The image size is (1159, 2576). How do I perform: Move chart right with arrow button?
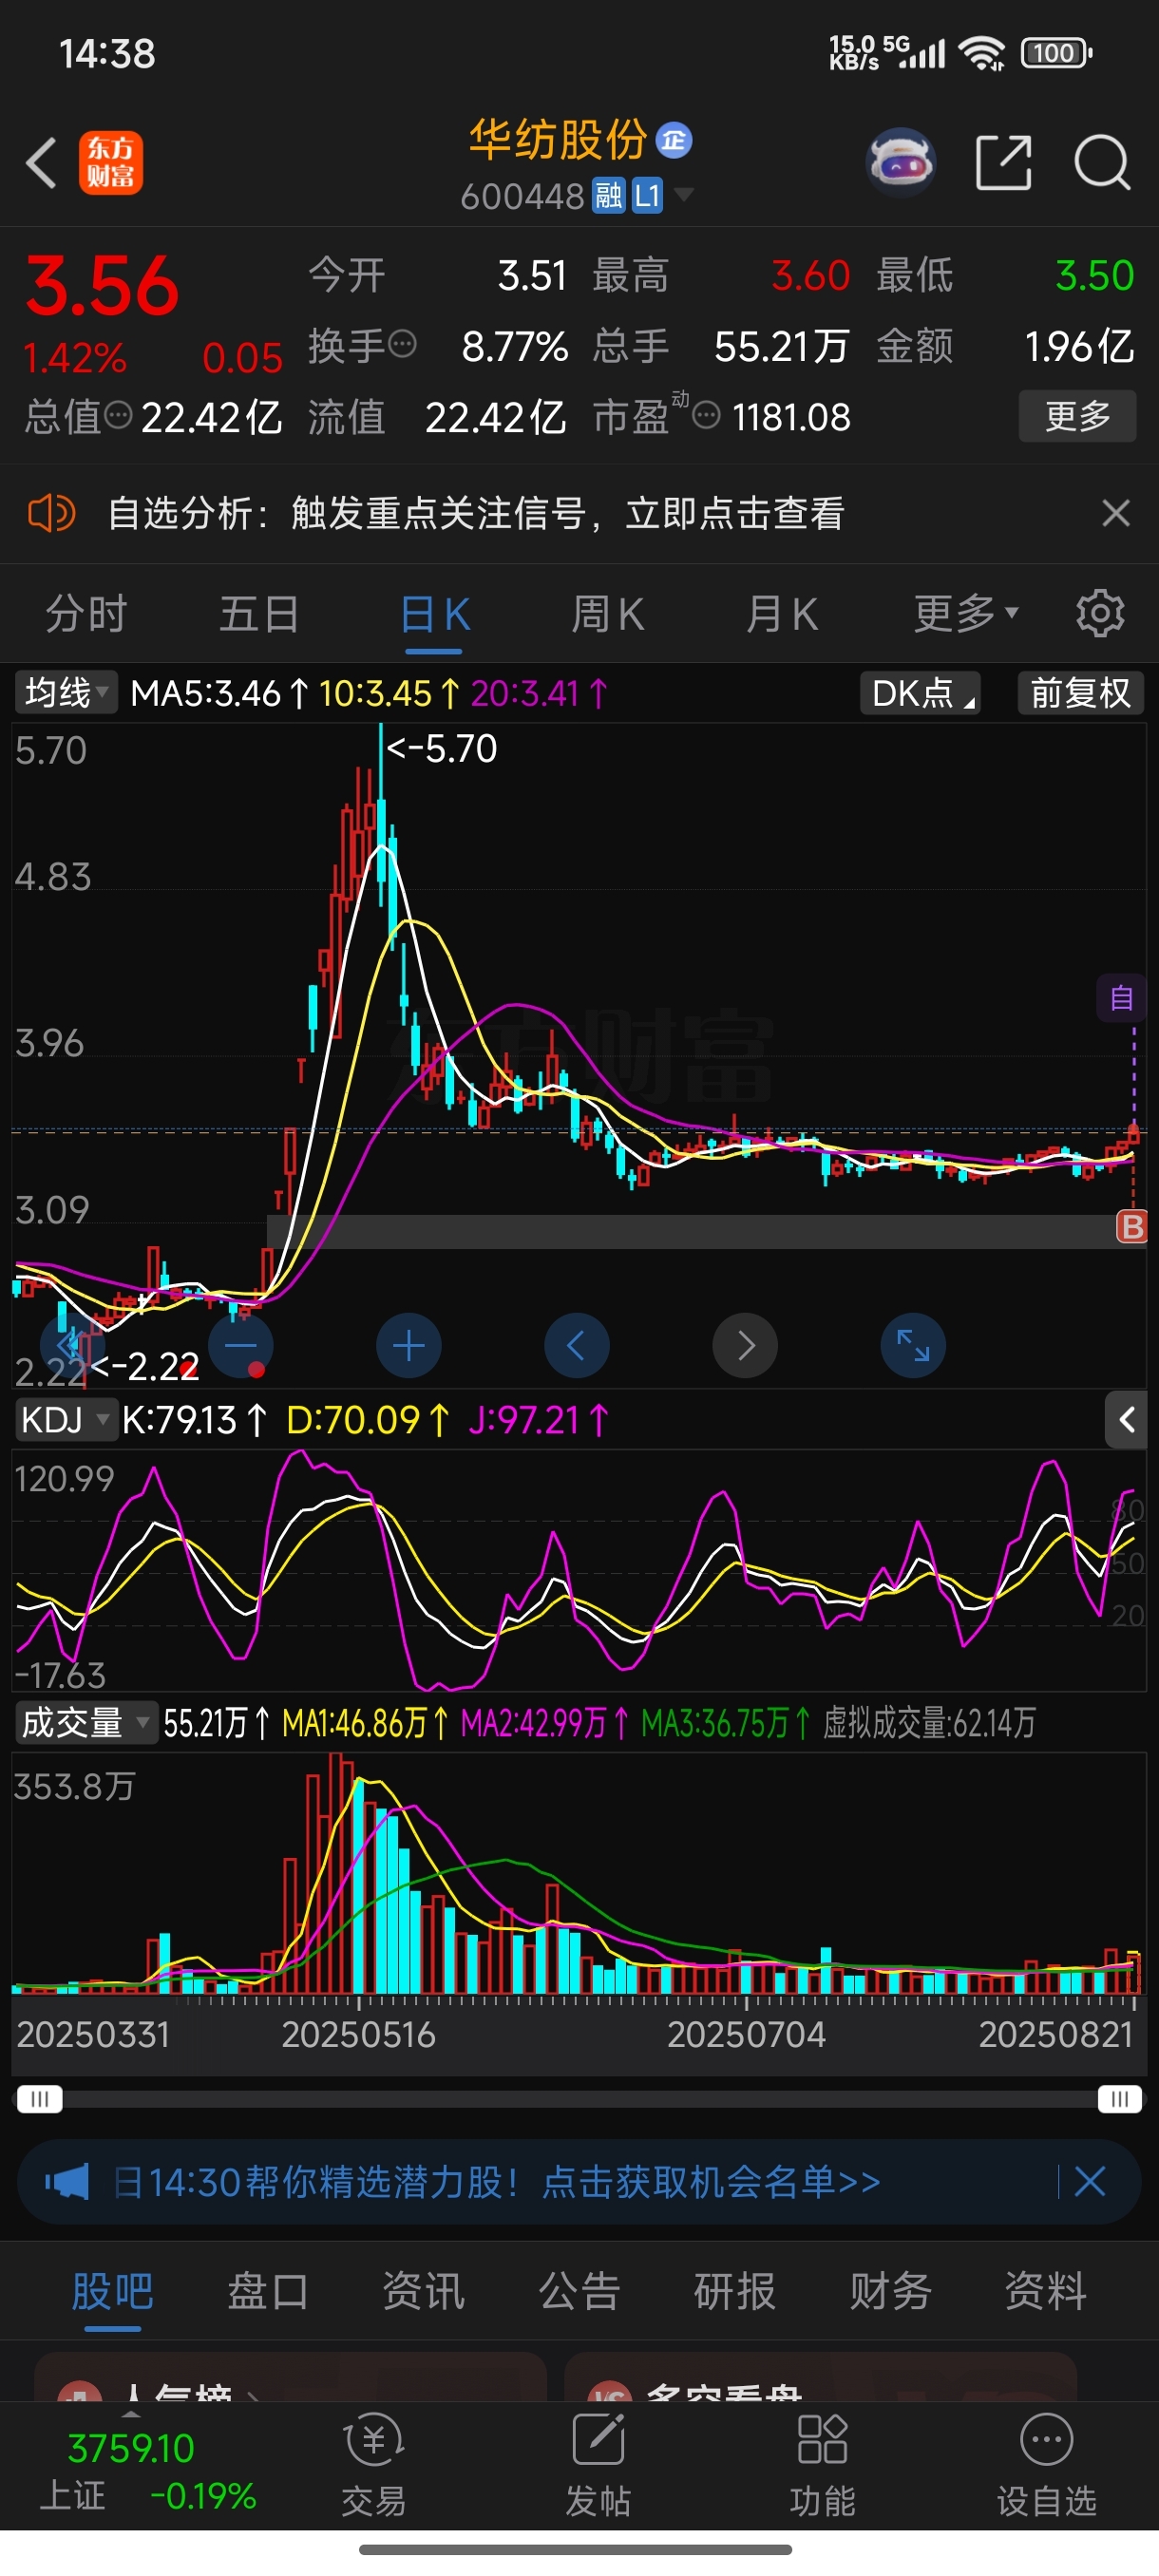click(x=745, y=1346)
